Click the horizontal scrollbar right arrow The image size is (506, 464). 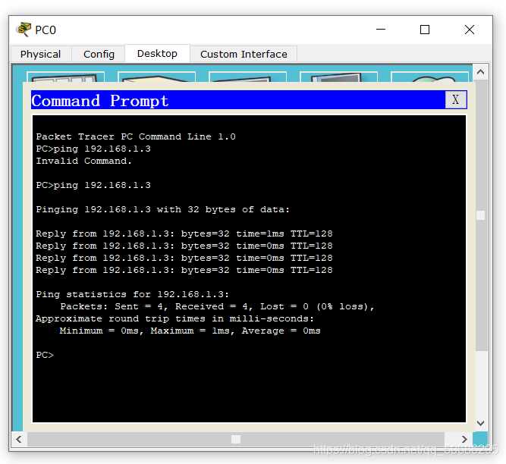464,439
